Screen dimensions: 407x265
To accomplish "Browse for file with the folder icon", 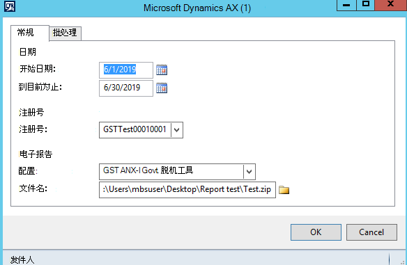I will [284, 190].
